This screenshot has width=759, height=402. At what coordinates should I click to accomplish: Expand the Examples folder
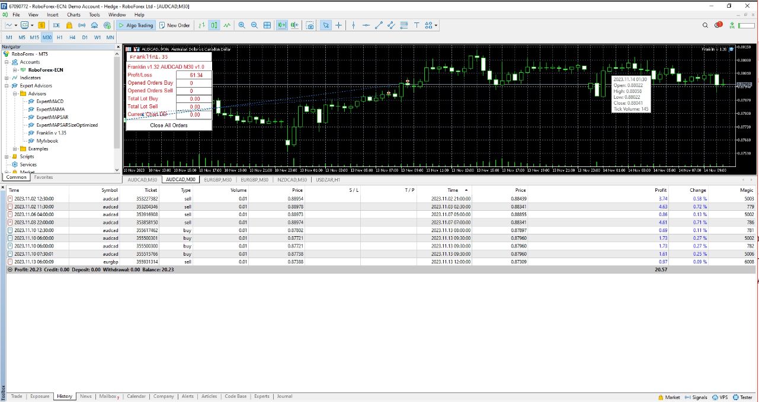click(15, 149)
